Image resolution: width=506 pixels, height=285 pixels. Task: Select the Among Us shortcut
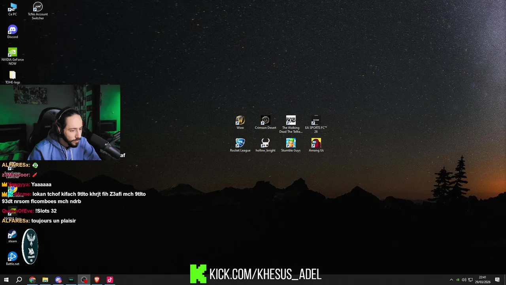316,145
